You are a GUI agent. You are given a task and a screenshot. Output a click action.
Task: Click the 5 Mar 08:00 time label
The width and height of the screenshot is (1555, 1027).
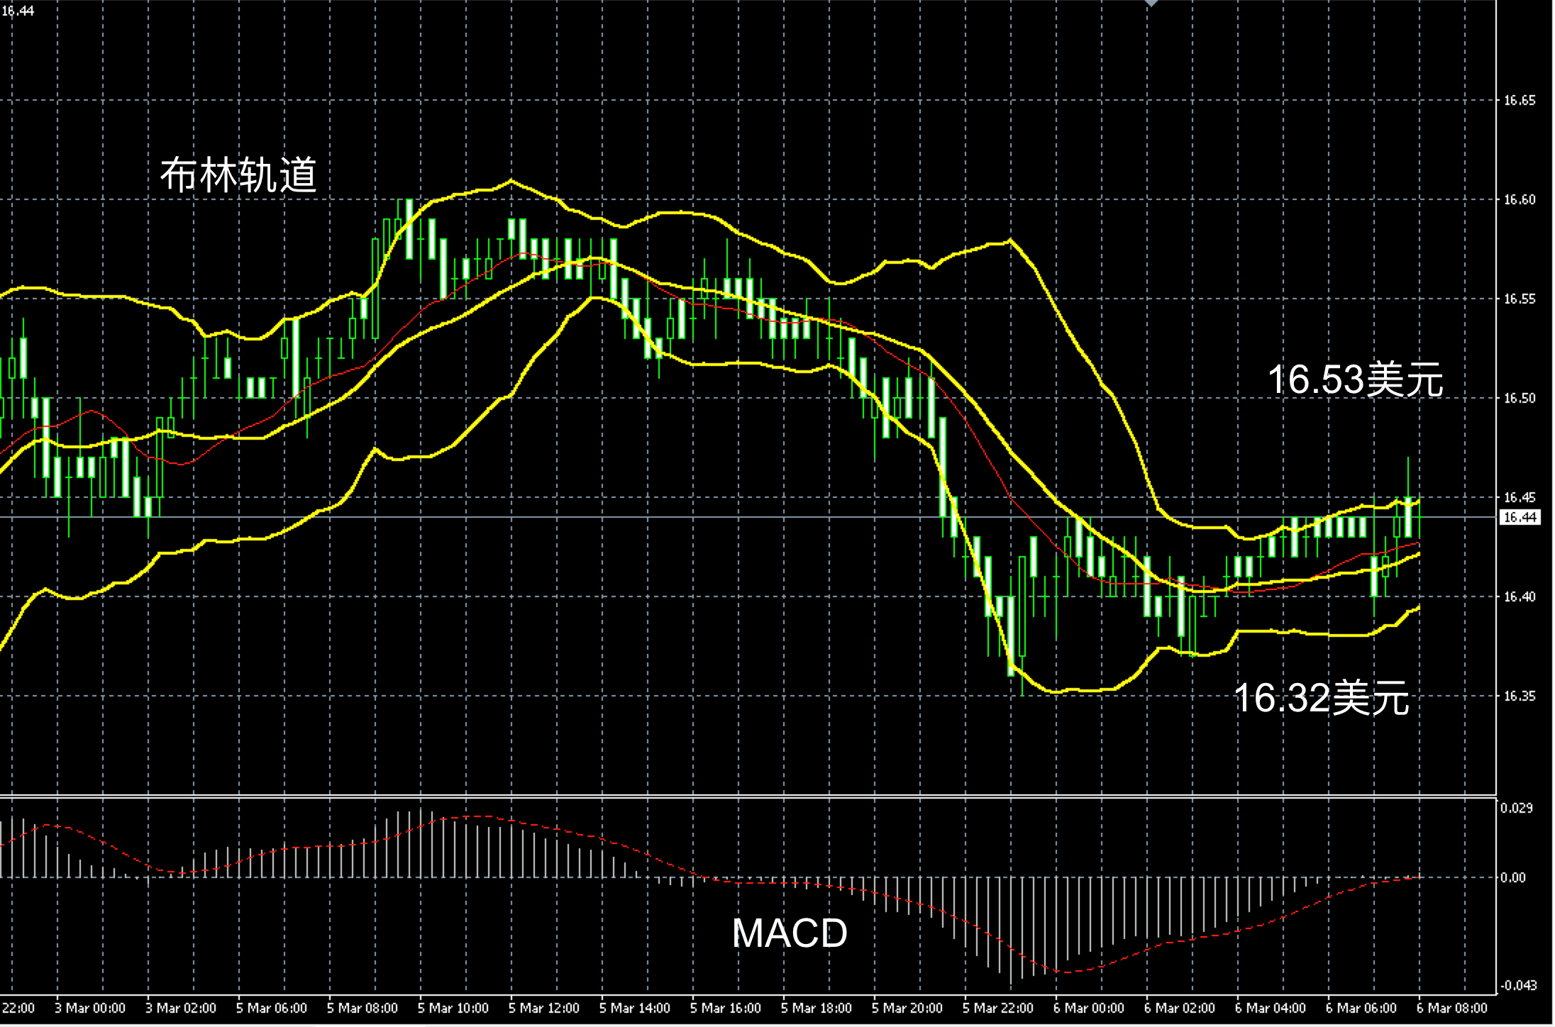[363, 1008]
